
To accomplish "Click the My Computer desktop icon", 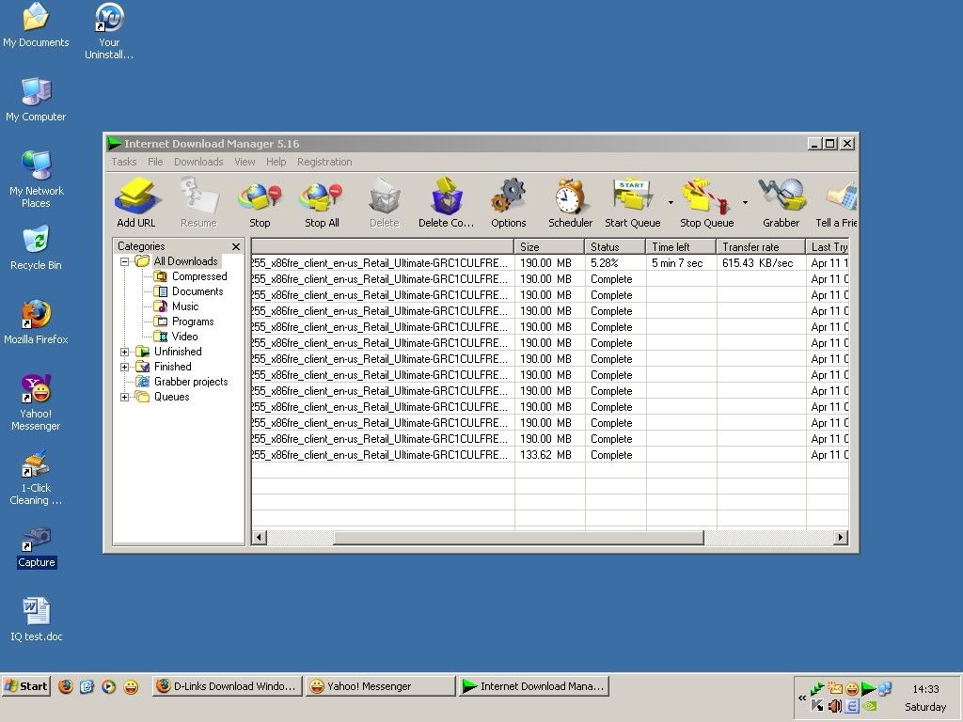I will 36,100.
